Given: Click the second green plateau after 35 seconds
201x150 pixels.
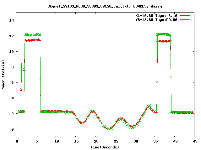Looking at the screenshot, I should click(x=164, y=34).
